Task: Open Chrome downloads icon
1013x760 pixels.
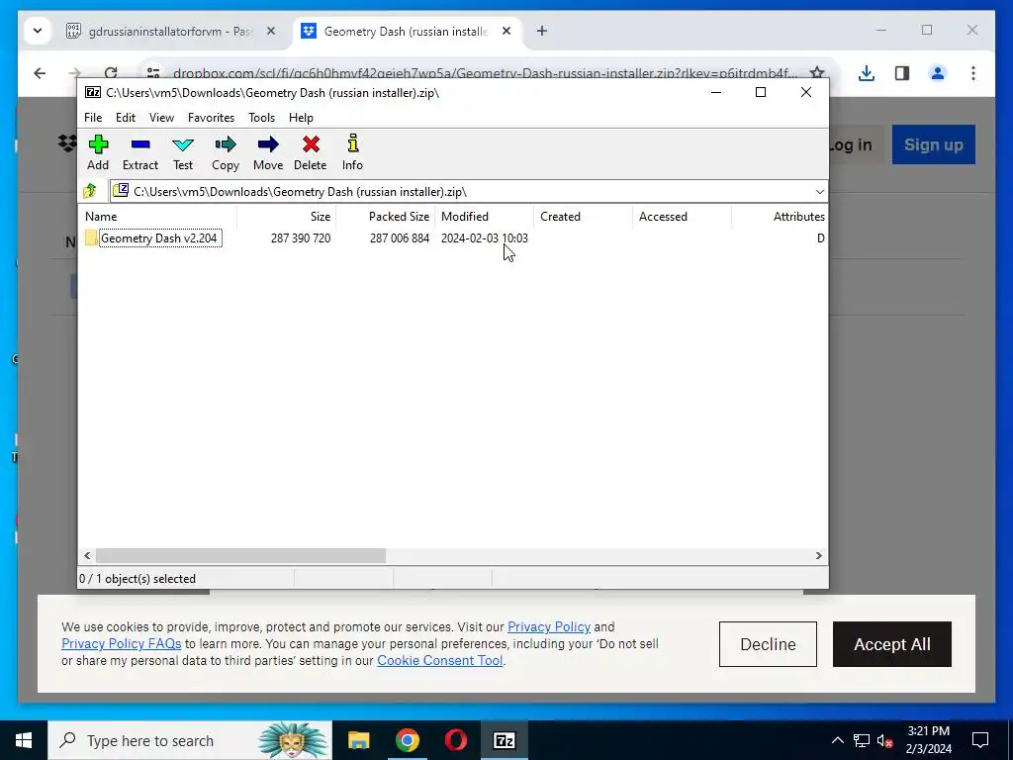Action: click(867, 73)
